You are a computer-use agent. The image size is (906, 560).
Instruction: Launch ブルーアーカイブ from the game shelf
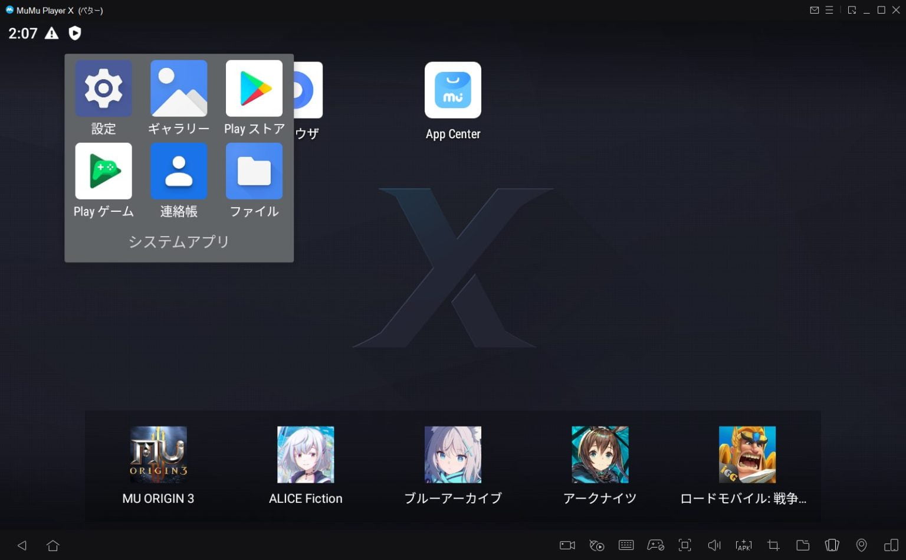[x=452, y=454]
